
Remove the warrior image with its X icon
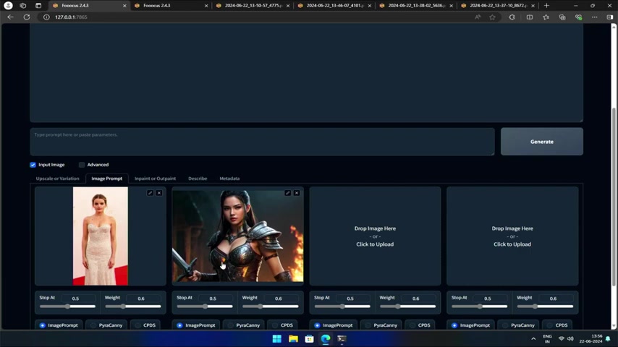pyautogui.click(x=297, y=193)
